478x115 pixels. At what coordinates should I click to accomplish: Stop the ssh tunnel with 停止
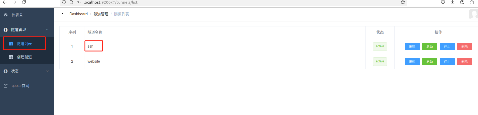447,47
